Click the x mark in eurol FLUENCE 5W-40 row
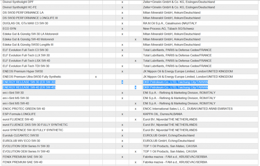The image size is (260, 166). [135, 119]
